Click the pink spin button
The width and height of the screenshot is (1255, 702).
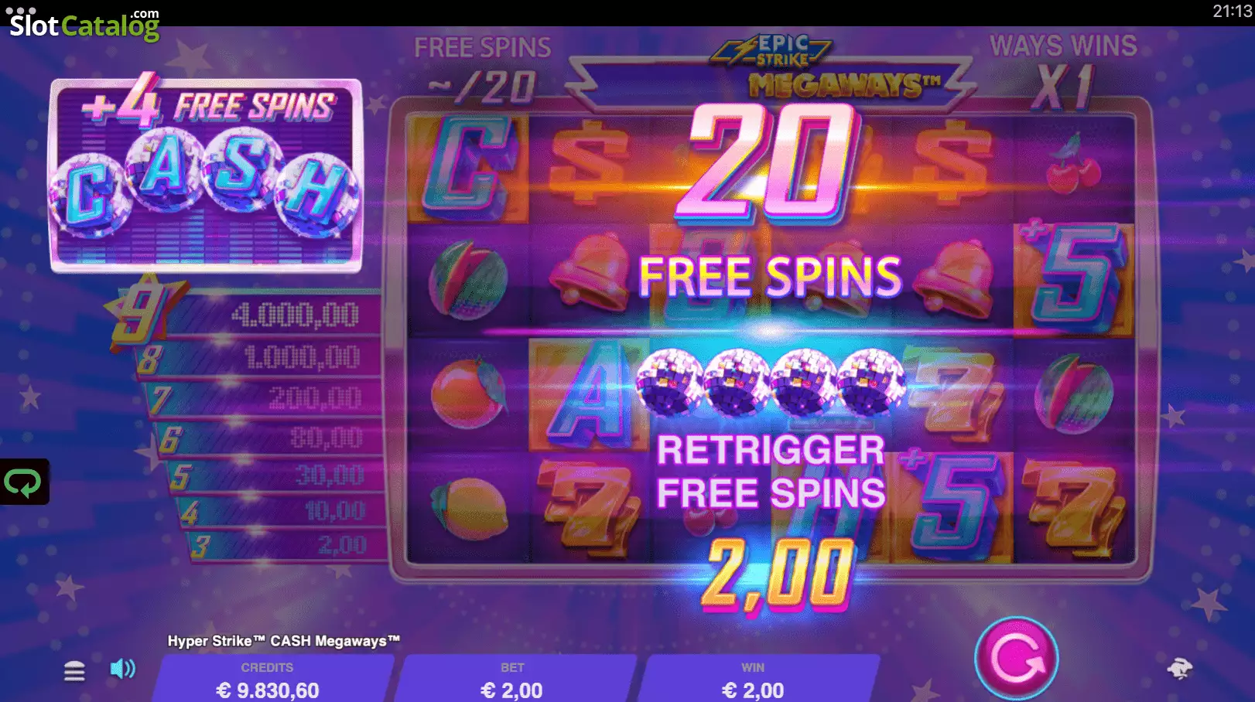[1016, 658]
